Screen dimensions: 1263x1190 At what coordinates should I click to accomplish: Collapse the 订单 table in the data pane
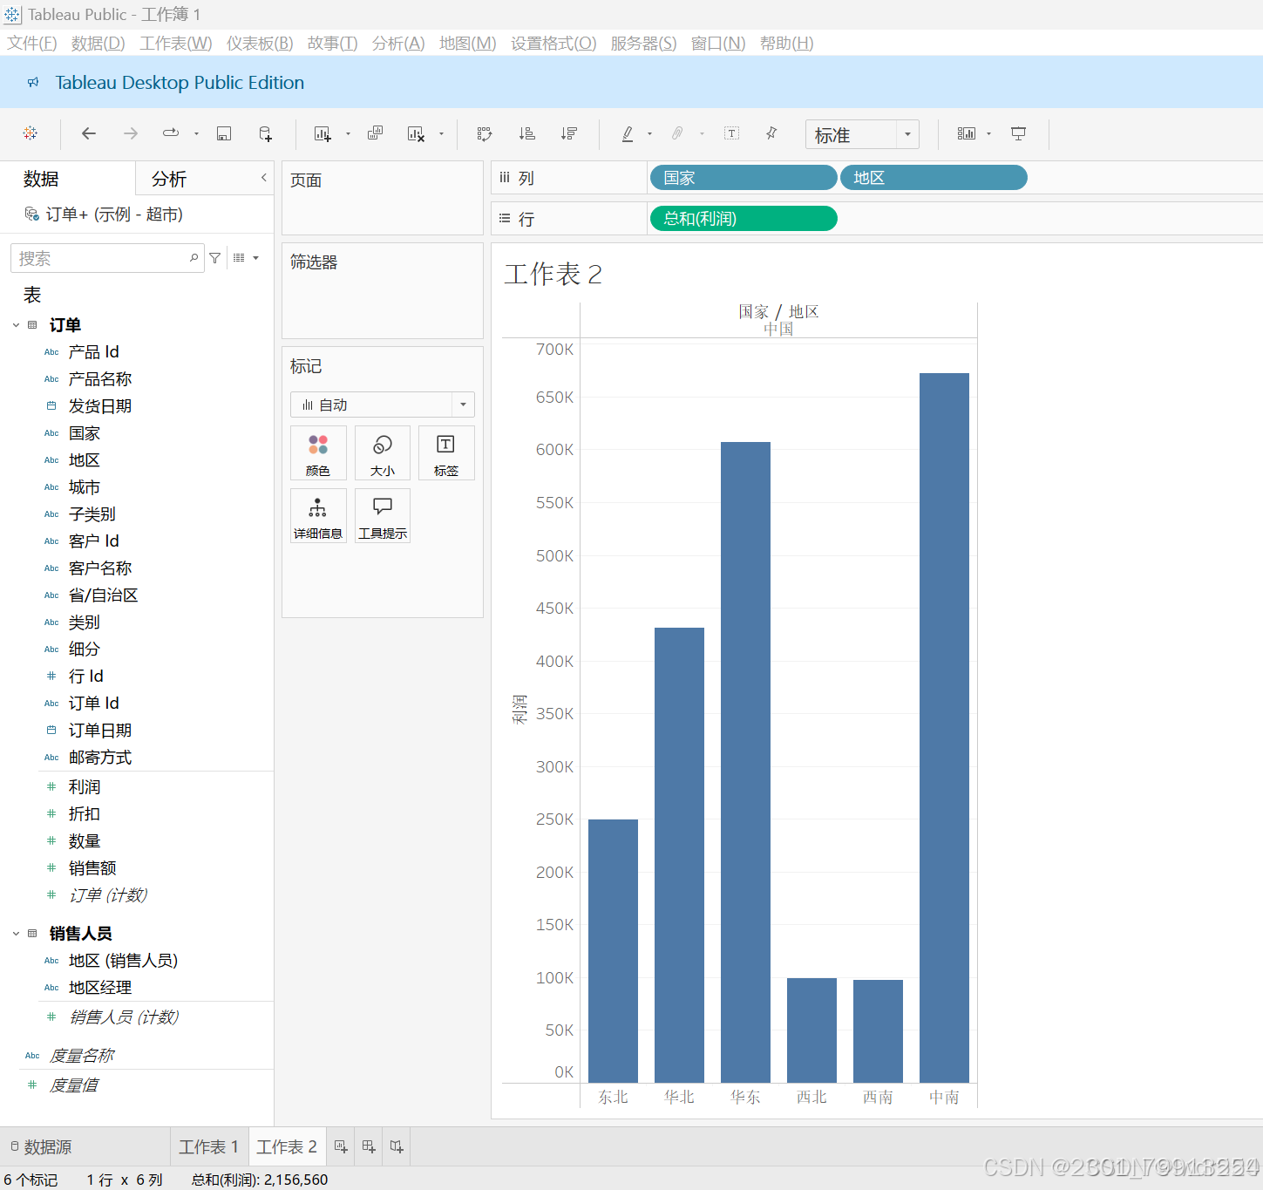coord(16,324)
